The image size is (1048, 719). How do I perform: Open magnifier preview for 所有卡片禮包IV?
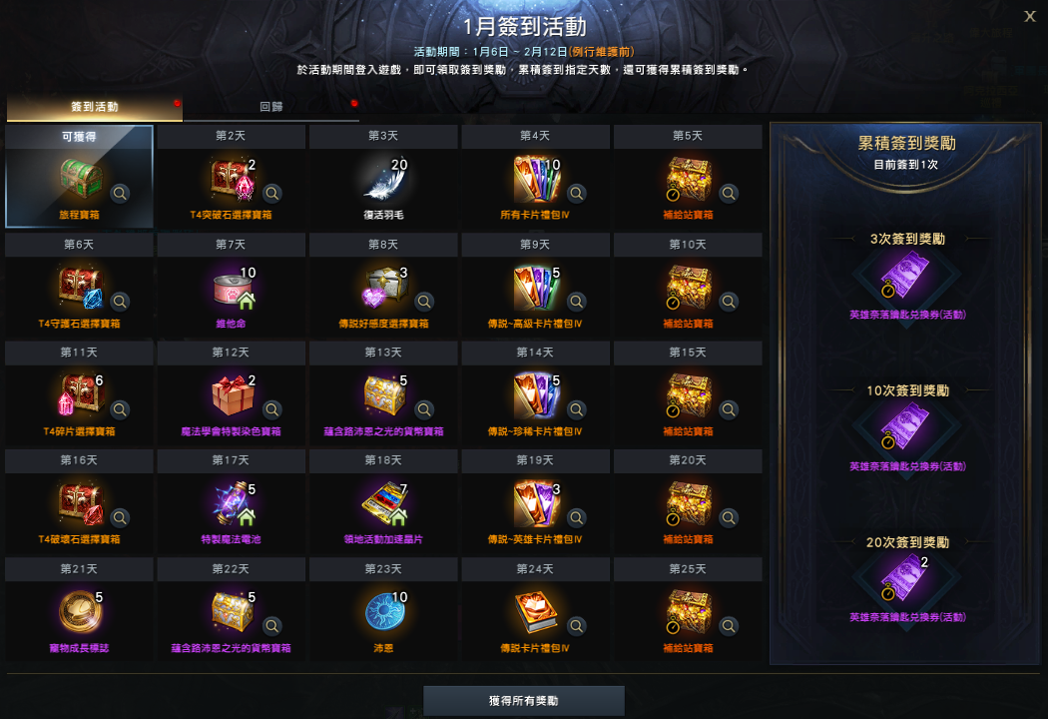[576, 194]
